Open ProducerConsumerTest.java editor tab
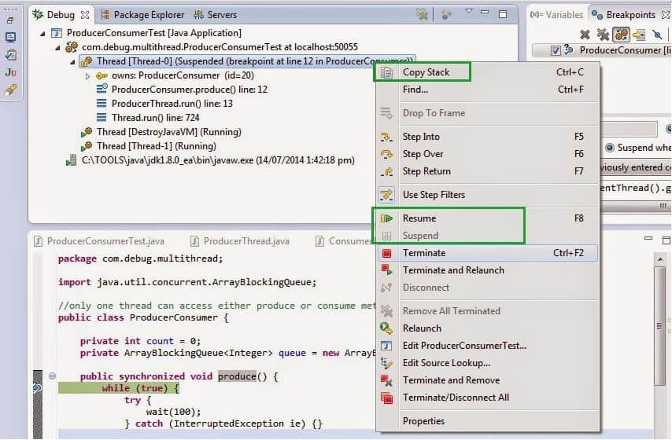 coord(99,241)
